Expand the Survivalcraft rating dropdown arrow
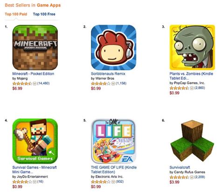This screenshot has width=221, height=192. click(x=192, y=177)
